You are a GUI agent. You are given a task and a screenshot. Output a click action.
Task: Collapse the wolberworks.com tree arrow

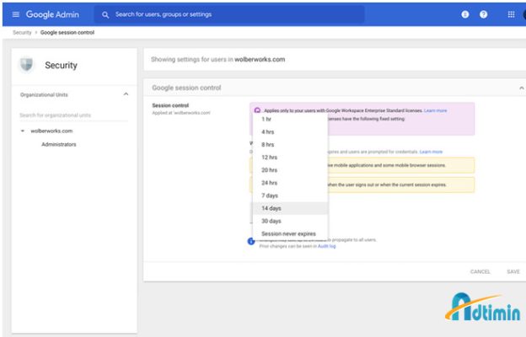pos(23,131)
